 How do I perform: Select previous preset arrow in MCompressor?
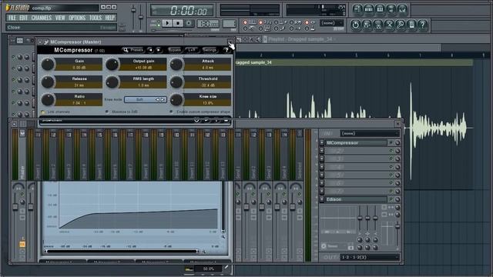click(x=151, y=50)
